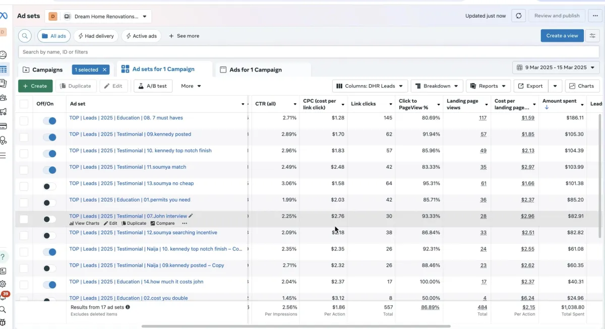The image size is (605, 329).
Task: Expand the Columns: DHR Leads dropdown
Action: pyautogui.click(x=370, y=86)
